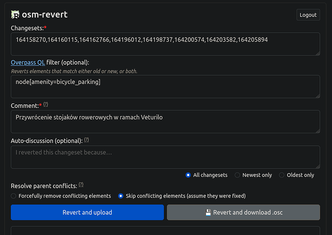Click Revert and upload
The width and height of the screenshot is (332, 235).
pos(87,212)
